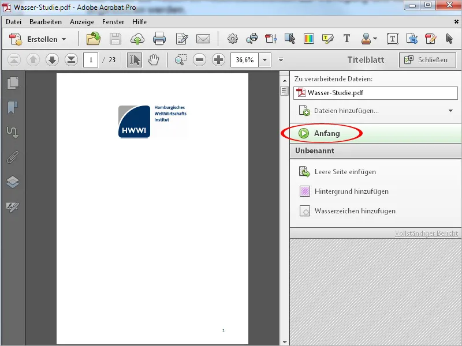Click the settings gear icon in toolbar
Viewport: 462px width, 346px height.
coord(233,39)
